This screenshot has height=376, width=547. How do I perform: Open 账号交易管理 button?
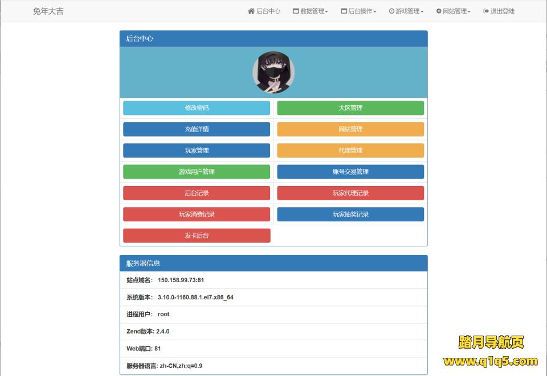[350, 172]
